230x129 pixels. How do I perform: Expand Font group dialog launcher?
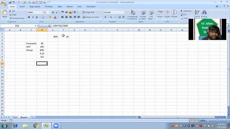tap(58, 21)
